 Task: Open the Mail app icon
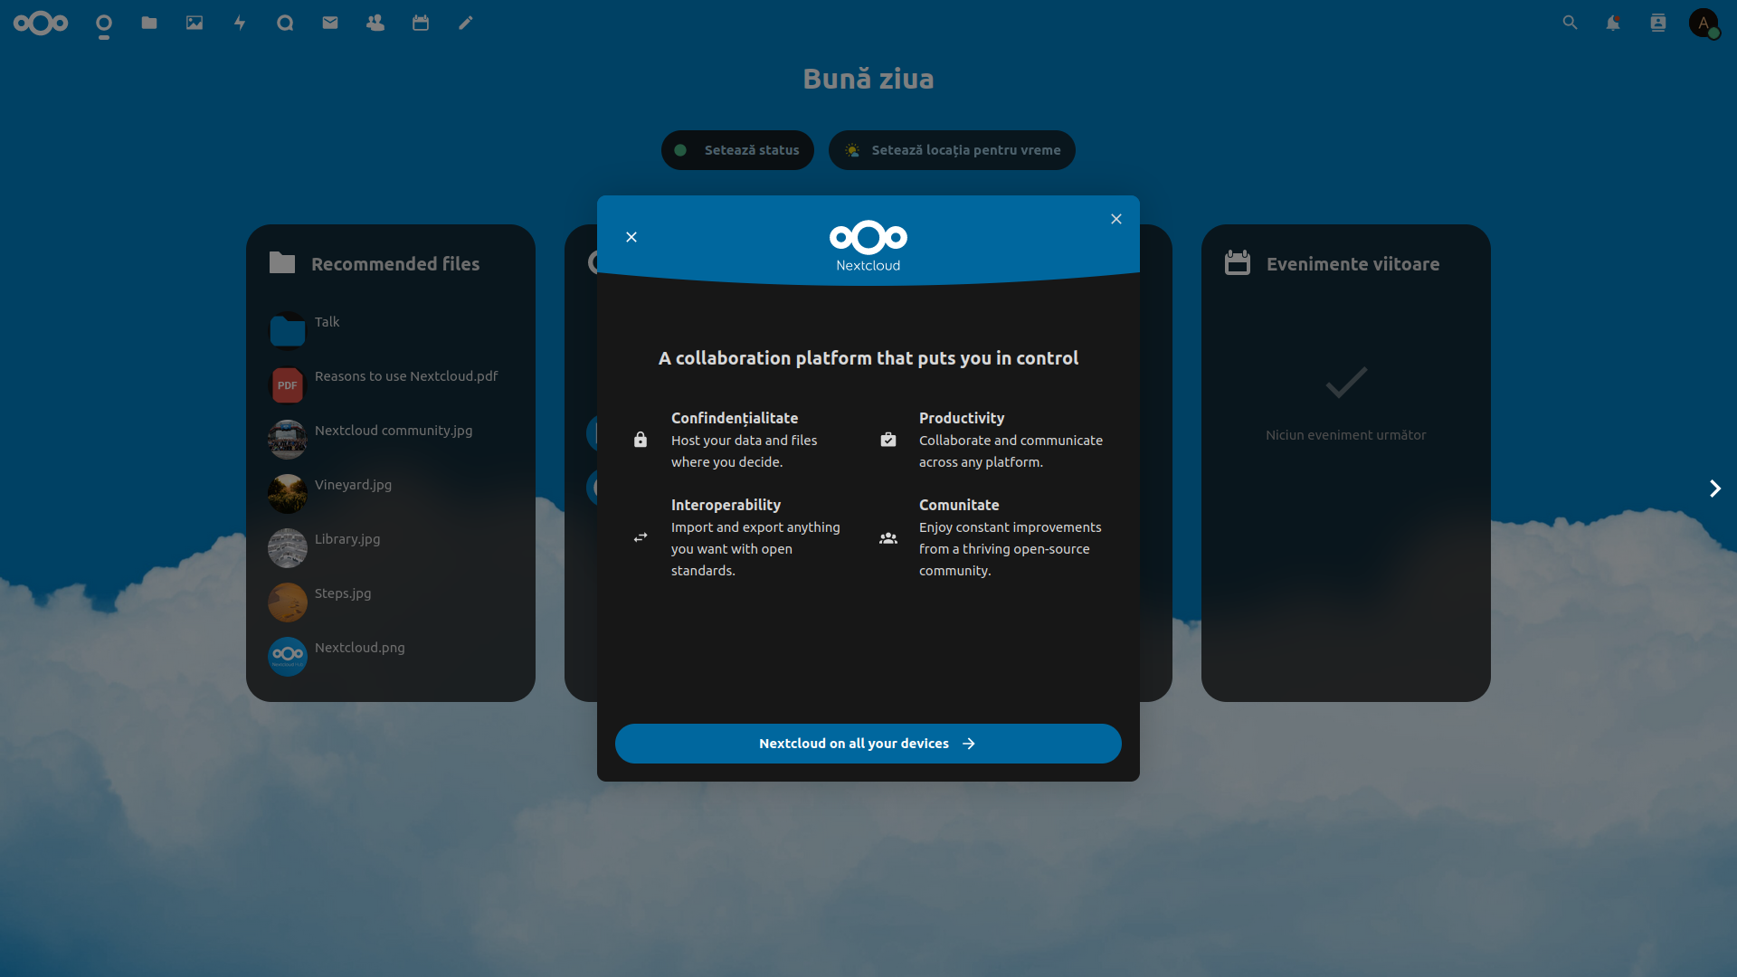coord(330,23)
